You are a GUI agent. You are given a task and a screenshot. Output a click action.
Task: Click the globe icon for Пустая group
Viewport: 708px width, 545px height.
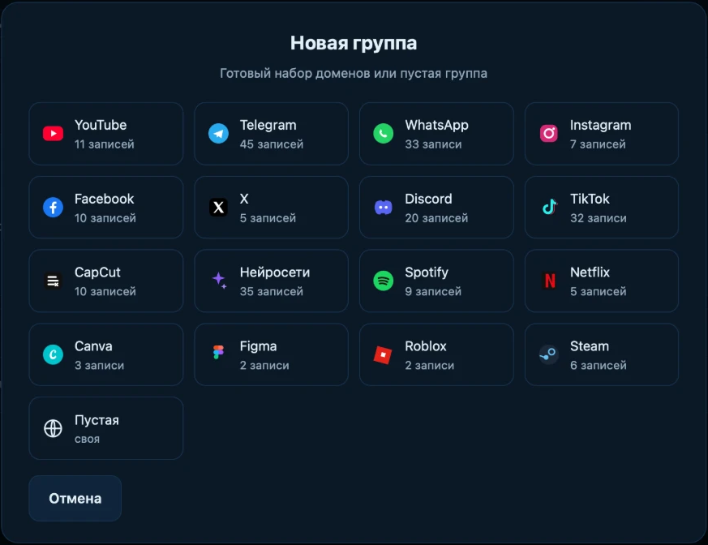tap(53, 428)
